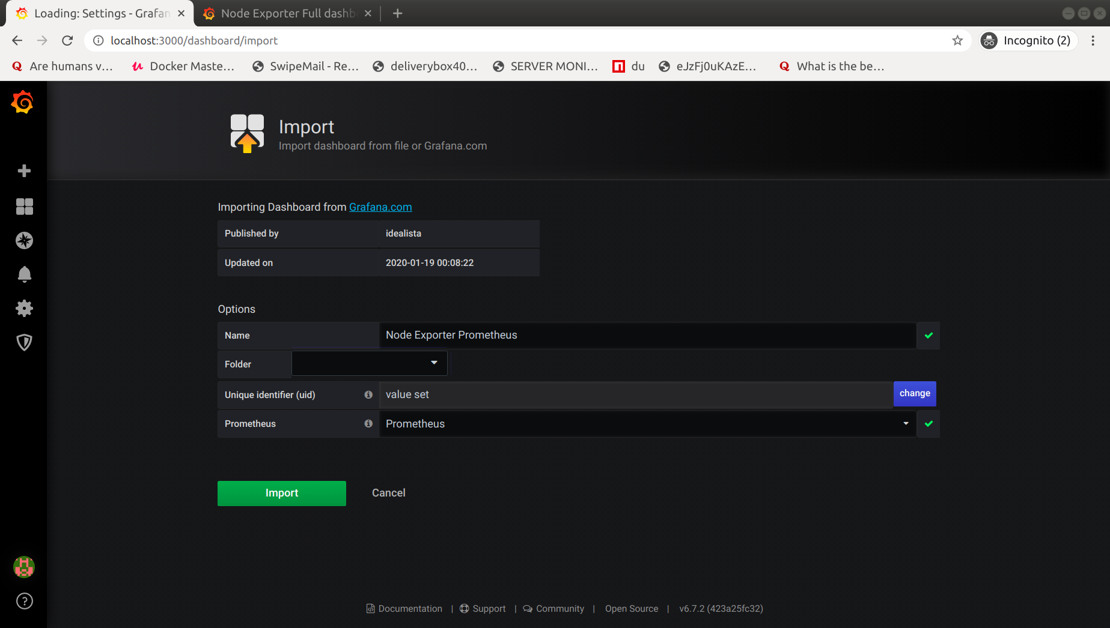Open the Open Source footer link
This screenshot has height=628, width=1110.
click(x=632, y=609)
